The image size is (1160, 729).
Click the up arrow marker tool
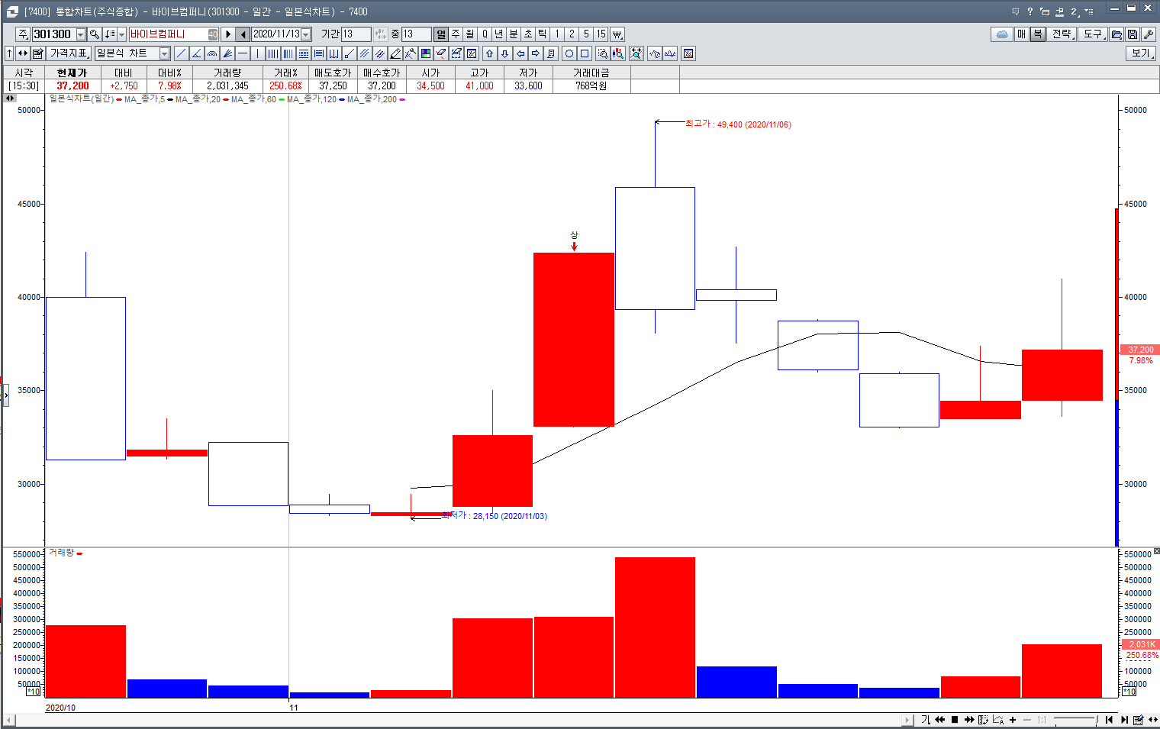coord(490,53)
